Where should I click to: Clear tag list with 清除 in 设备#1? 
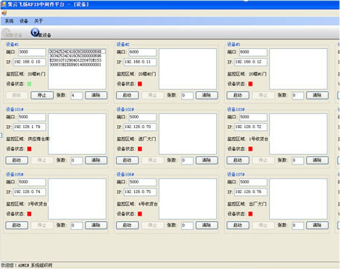[x=95, y=95]
